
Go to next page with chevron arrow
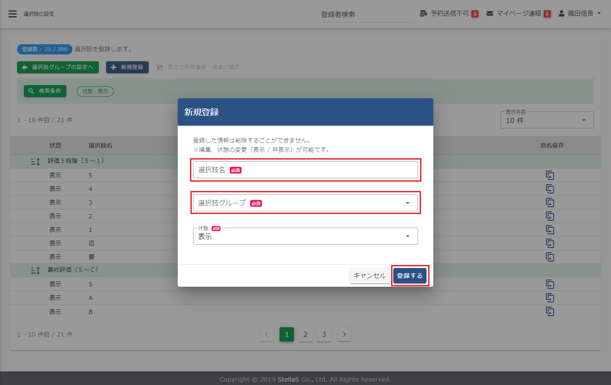(344, 334)
